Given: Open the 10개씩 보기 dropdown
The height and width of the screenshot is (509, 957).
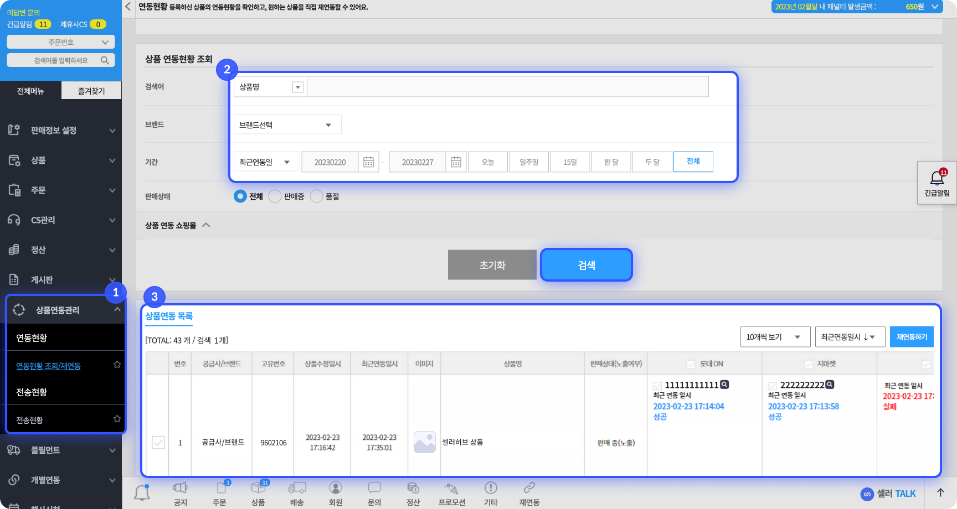Looking at the screenshot, I should pyautogui.click(x=774, y=337).
